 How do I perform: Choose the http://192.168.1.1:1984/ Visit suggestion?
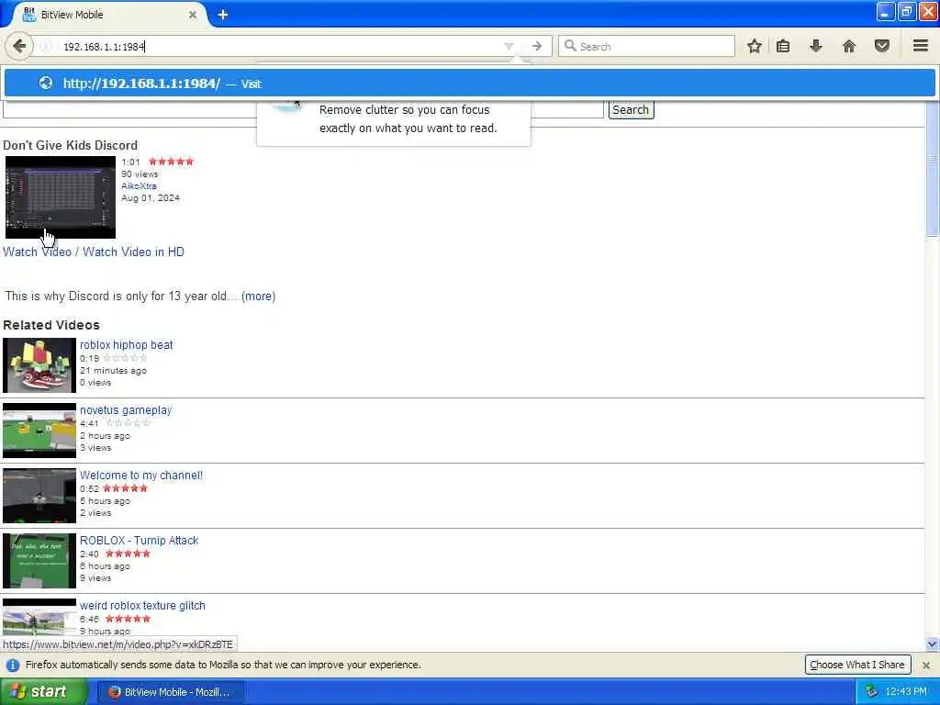point(469,84)
